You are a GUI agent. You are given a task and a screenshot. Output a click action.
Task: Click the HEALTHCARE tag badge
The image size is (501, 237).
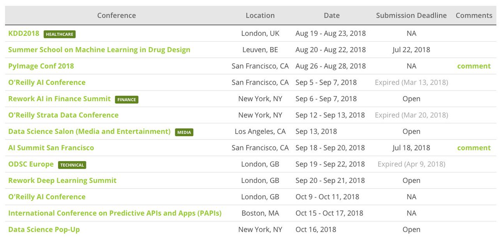pyautogui.click(x=60, y=34)
